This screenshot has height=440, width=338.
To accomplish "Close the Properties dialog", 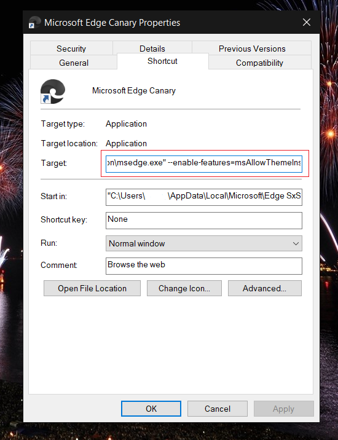I will coord(307,22).
